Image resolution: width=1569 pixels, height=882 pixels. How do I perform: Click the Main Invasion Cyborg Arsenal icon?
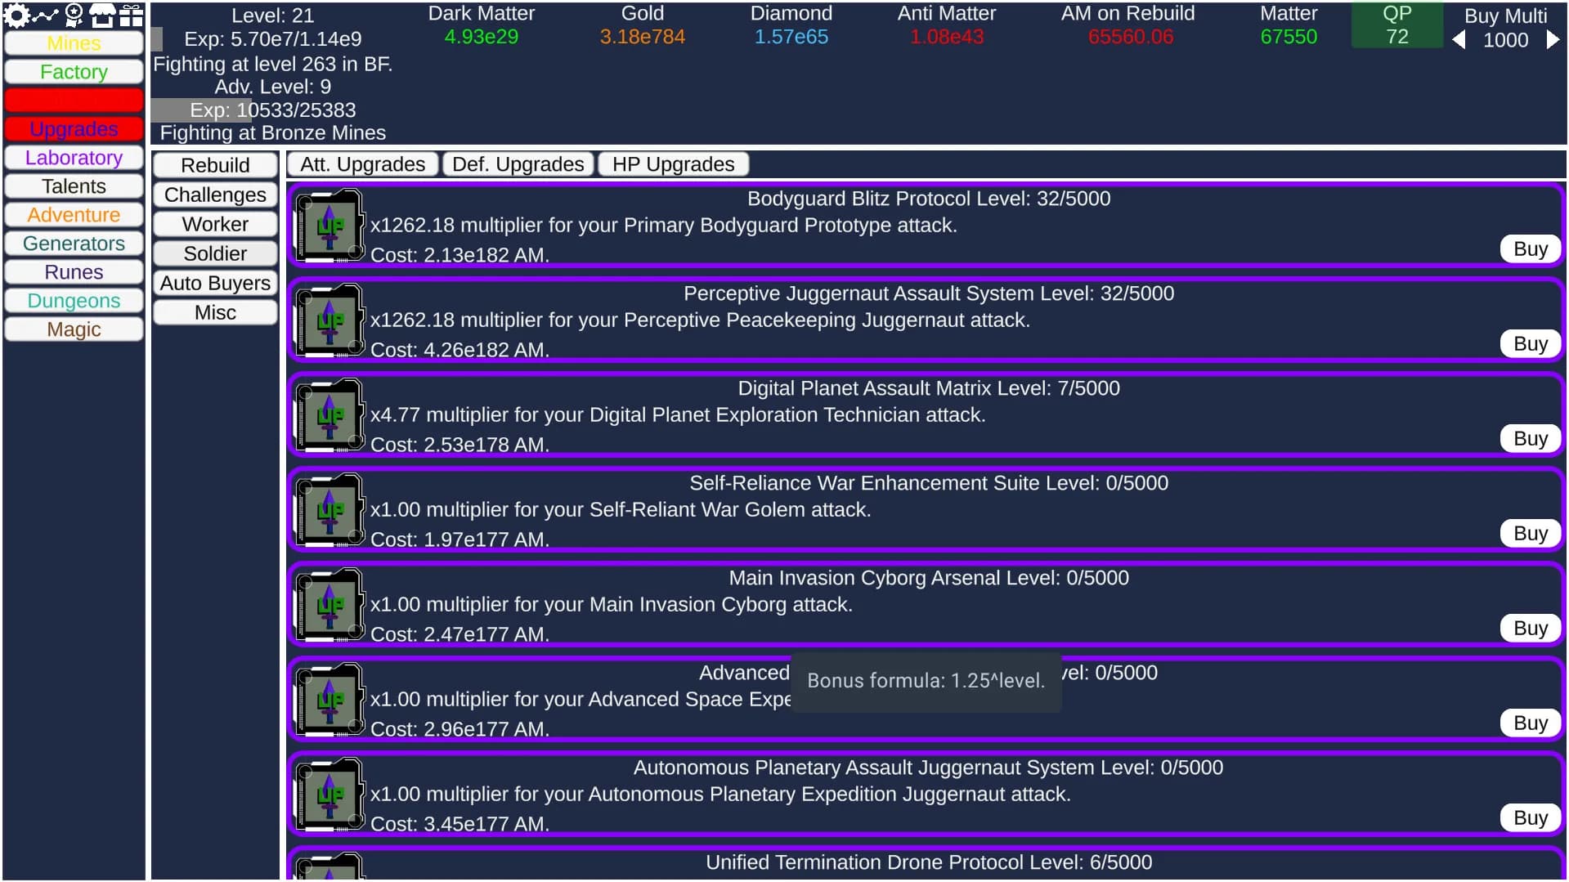click(x=329, y=605)
